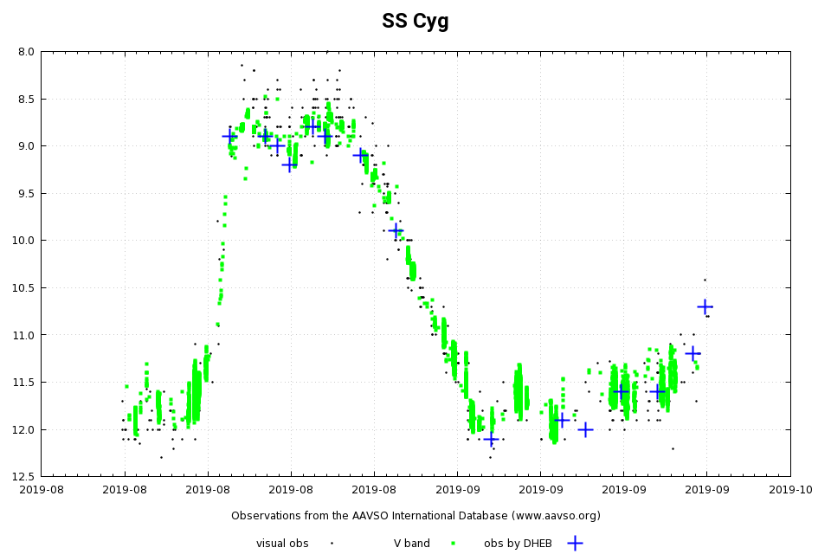Click the 'SS Cyg' chart title
Screen dimensions: 831x554
tap(415, 22)
